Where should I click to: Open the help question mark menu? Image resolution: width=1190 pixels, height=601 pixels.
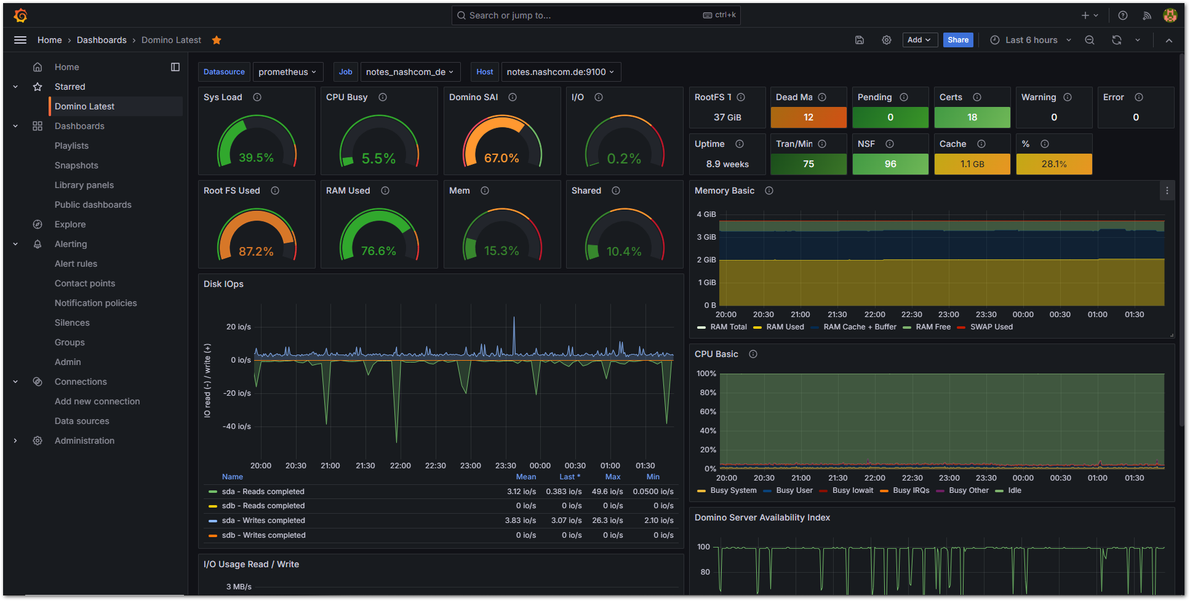point(1123,15)
